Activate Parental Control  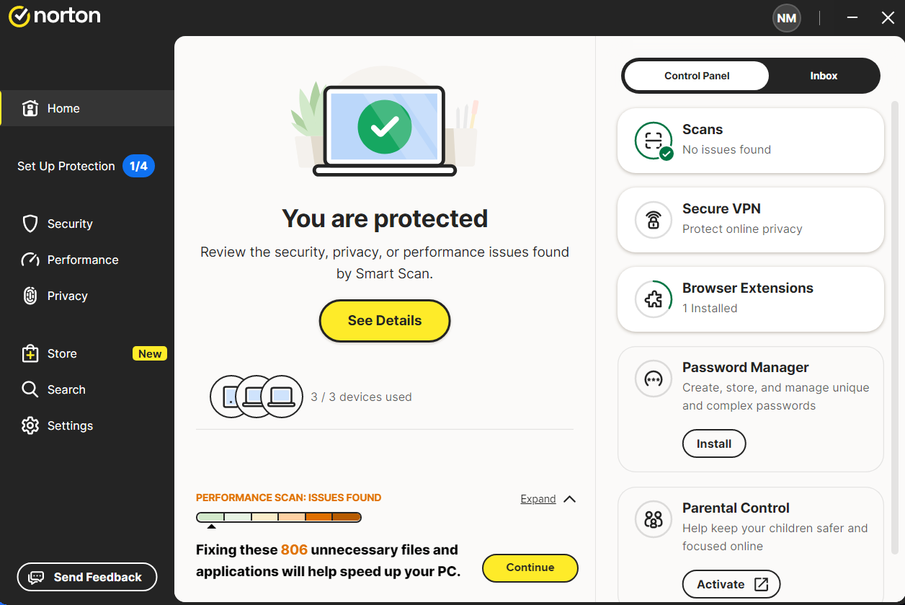pyautogui.click(x=731, y=584)
